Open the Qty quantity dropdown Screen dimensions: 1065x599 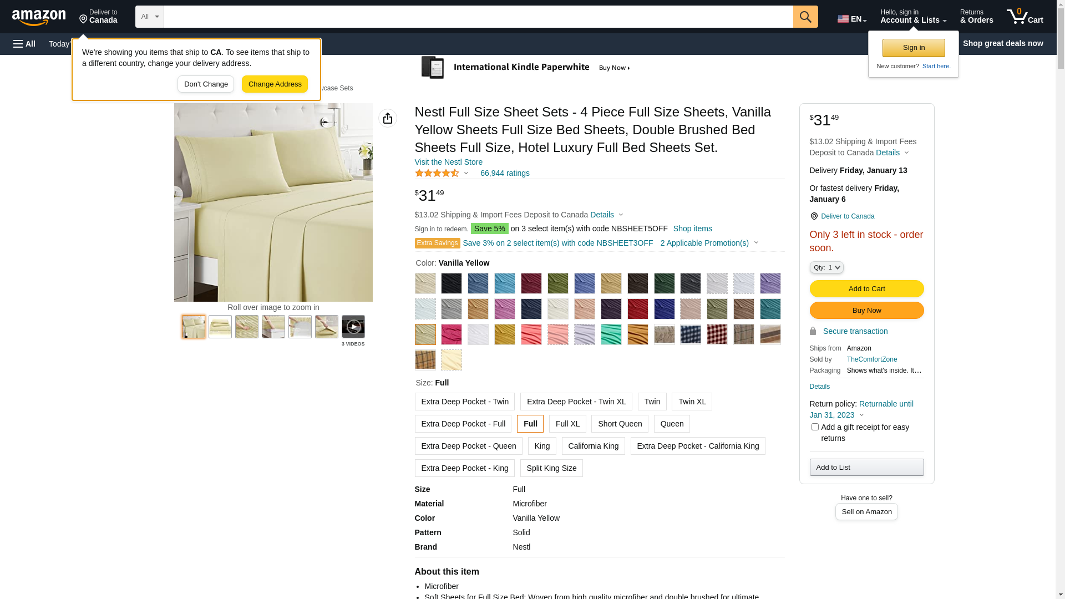(x=826, y=267)
